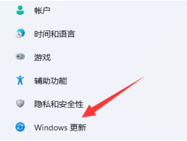Click the game controller icon
The width and height of the screenshot is (187, 141).
coord(20,56)
